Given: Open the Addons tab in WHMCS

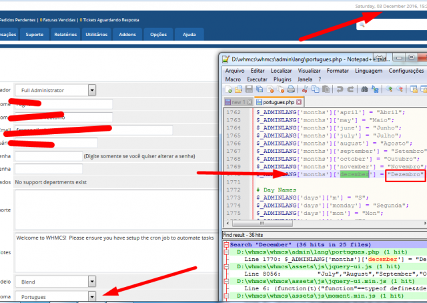Looking at the screenshot, I should (127, 35).
